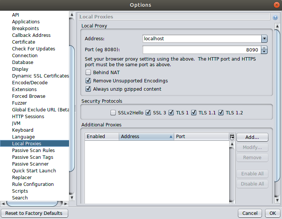Select Passive Scan Rules in options tree
The height and width of the screenshot is (219, 282).
33,151
